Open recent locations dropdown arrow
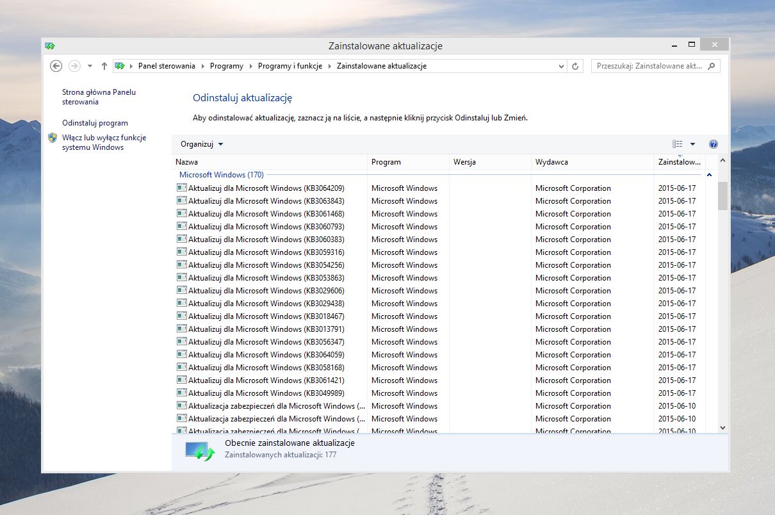 (90, 66)
